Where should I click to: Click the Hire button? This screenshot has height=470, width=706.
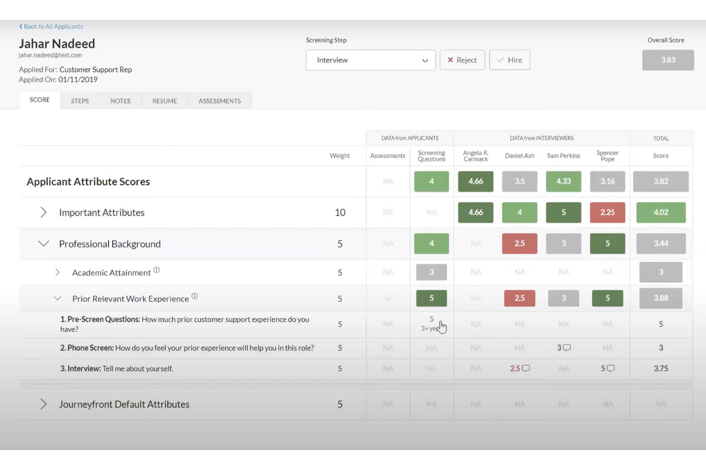(x=509, y=60)
